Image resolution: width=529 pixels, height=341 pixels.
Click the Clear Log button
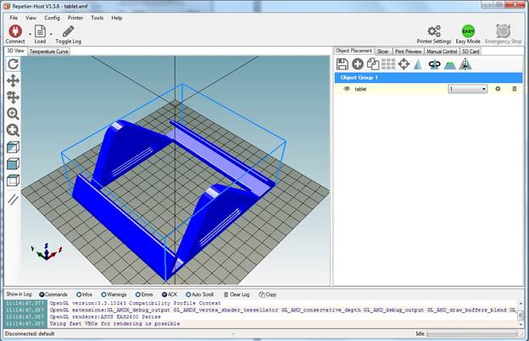pyautogui.click(x=236, y=294)
